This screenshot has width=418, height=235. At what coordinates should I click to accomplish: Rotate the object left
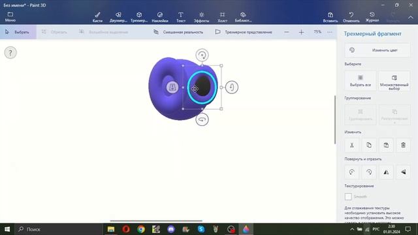[x=352, y=172]
